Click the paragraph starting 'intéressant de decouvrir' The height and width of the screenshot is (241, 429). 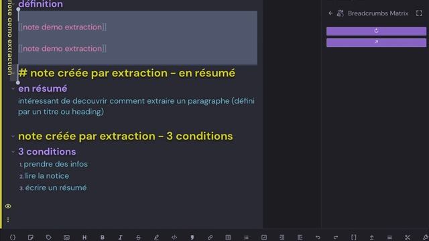pos(136,106)
